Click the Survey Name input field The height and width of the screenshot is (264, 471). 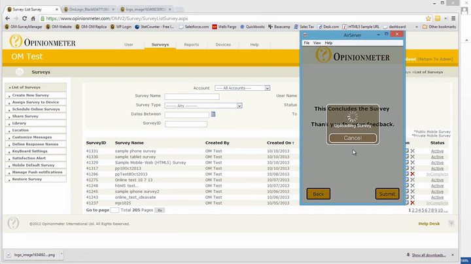click(x=191, y=97)
